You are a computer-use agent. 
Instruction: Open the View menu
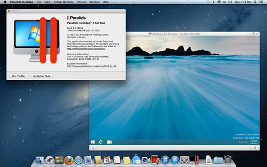[47, 2]
